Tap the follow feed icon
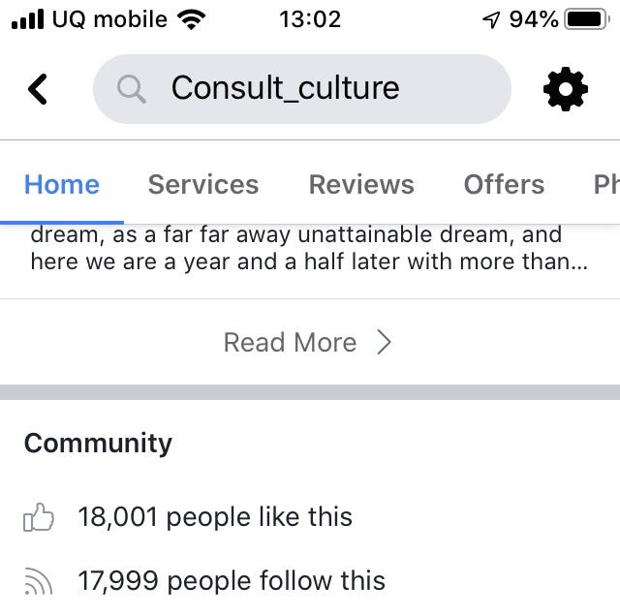The image size is (620, 615). tap(39, 581)
